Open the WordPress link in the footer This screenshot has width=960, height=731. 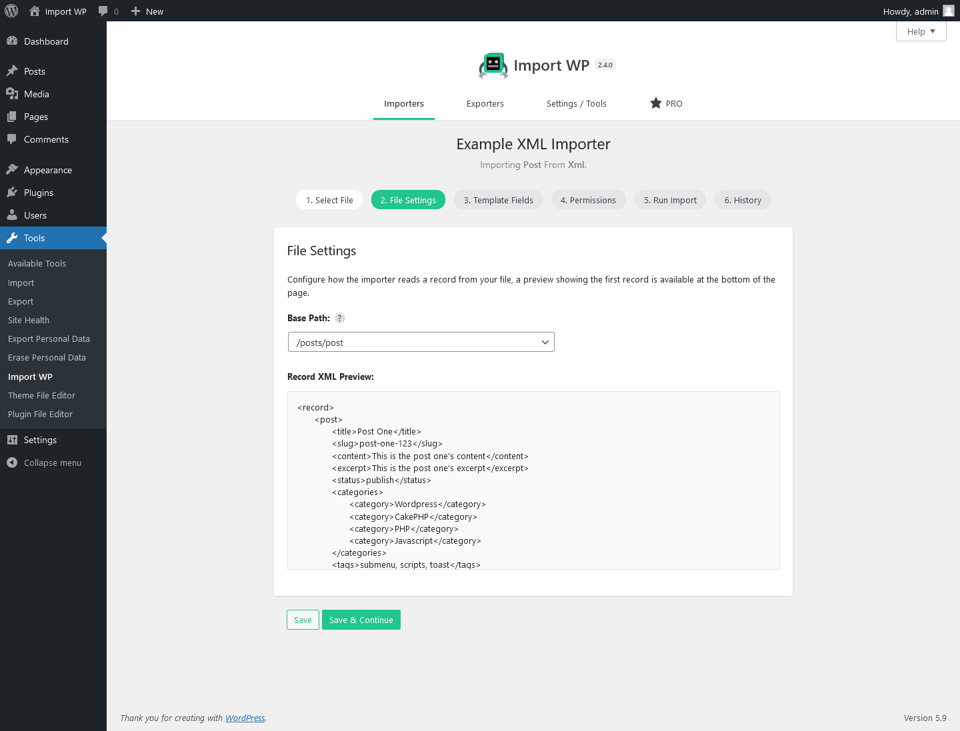pos(245,718)
